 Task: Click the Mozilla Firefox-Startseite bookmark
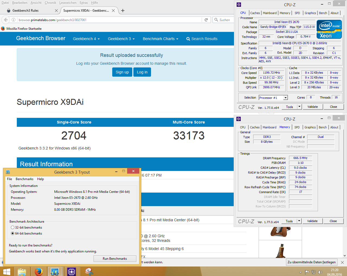(x=21, y=28)
